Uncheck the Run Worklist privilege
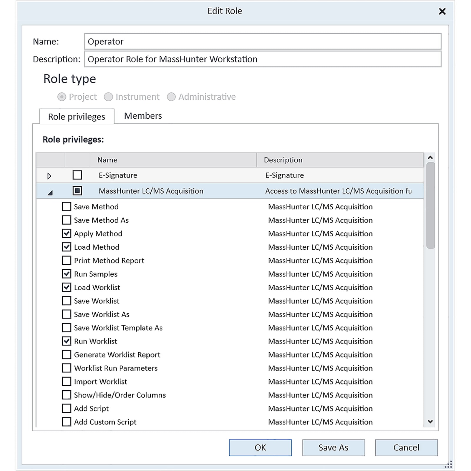 67,341
